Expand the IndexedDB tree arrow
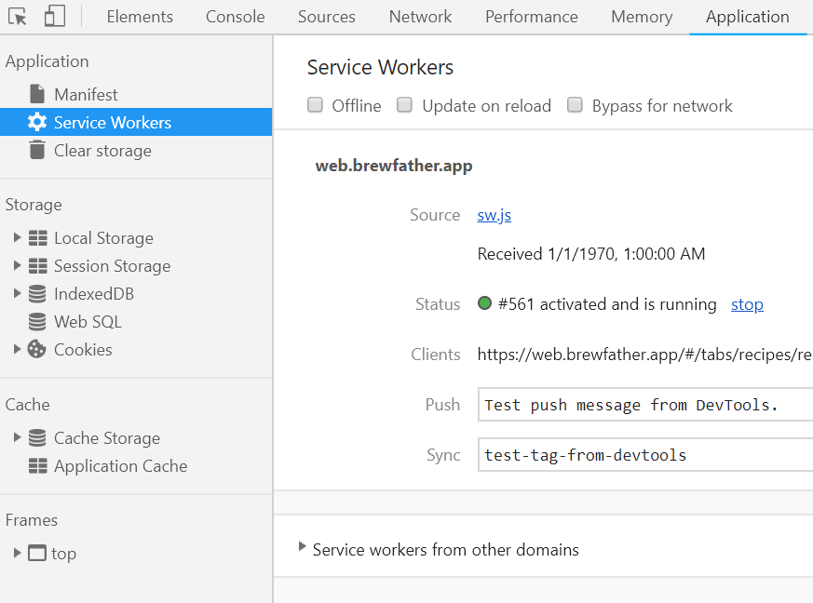813x603 pixels. click(x=17, y=293)
